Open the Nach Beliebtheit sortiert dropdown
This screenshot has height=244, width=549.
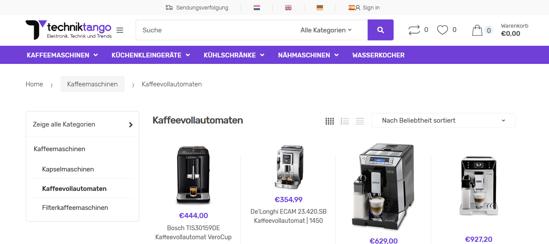pyautogui.click(x=443, y=120)
